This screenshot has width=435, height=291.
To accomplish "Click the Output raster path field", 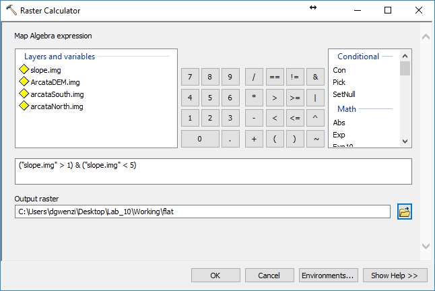I will [203, 212].
